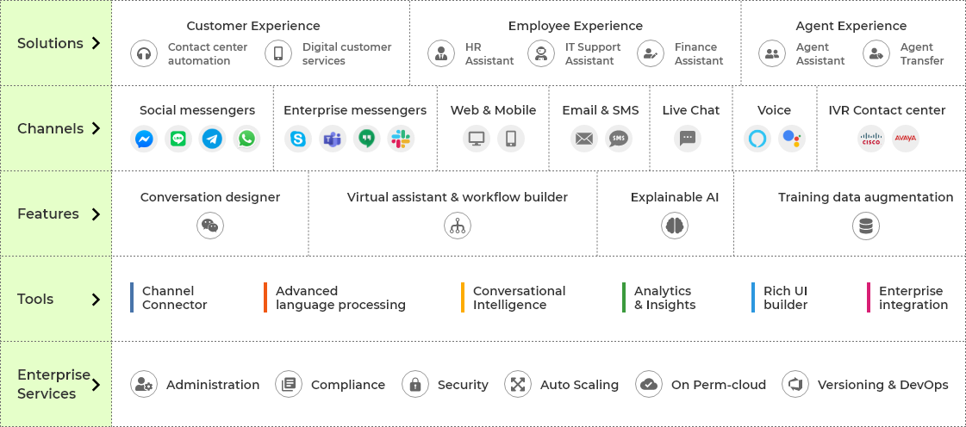Open the Analytics & Insights tool
Viewport: 966px width, 427px height.
[x=664, y=298]
